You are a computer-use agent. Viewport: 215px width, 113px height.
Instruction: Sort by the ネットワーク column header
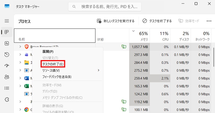(201, 36)
